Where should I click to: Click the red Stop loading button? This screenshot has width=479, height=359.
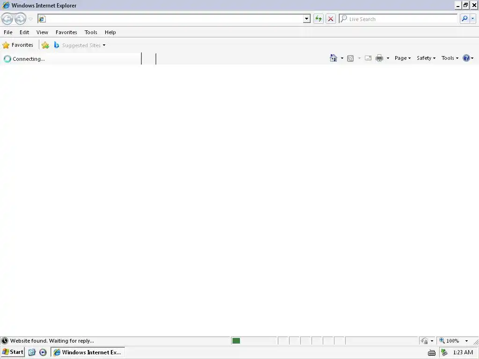pyautogui.click(x=331, y=19)
